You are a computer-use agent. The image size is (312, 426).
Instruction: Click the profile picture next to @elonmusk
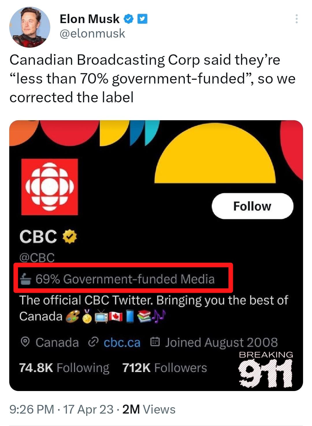point(29,27)
